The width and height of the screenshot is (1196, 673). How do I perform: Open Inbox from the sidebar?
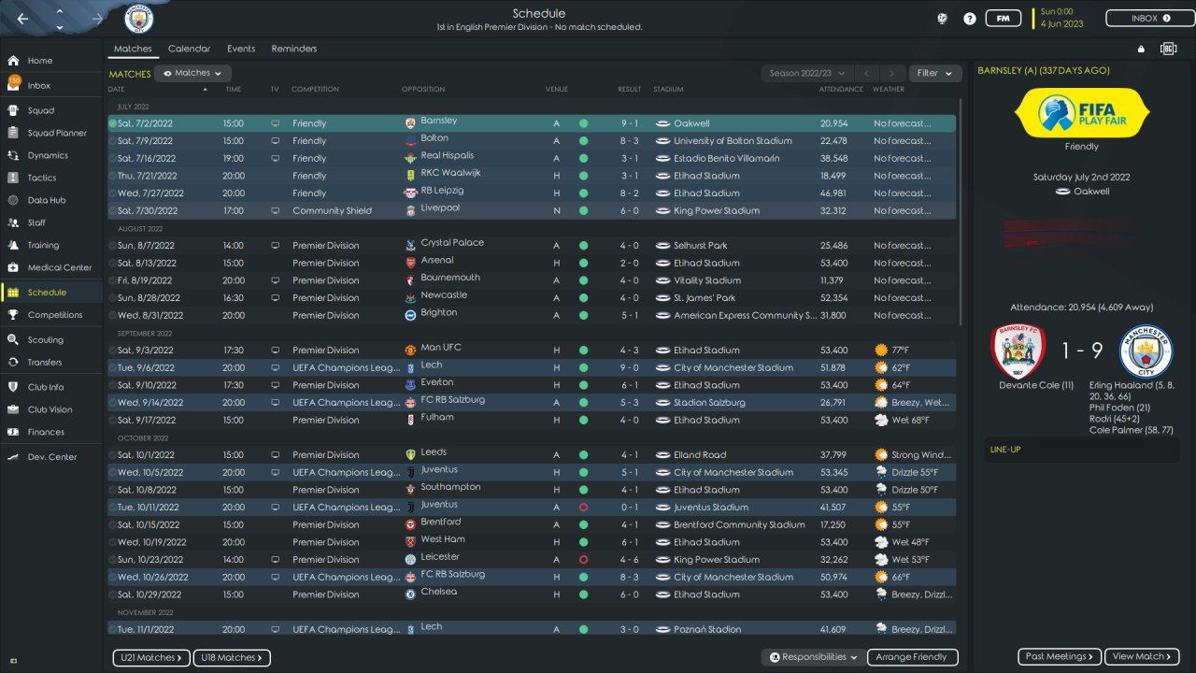point(39,85)
